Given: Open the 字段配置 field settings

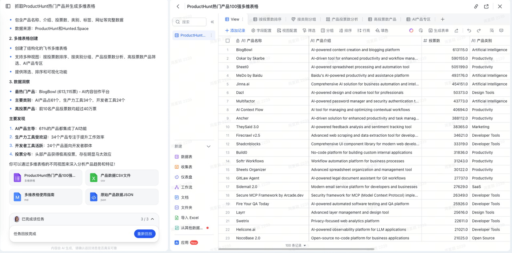Looking at the screenshot, I should click(261, 30).
